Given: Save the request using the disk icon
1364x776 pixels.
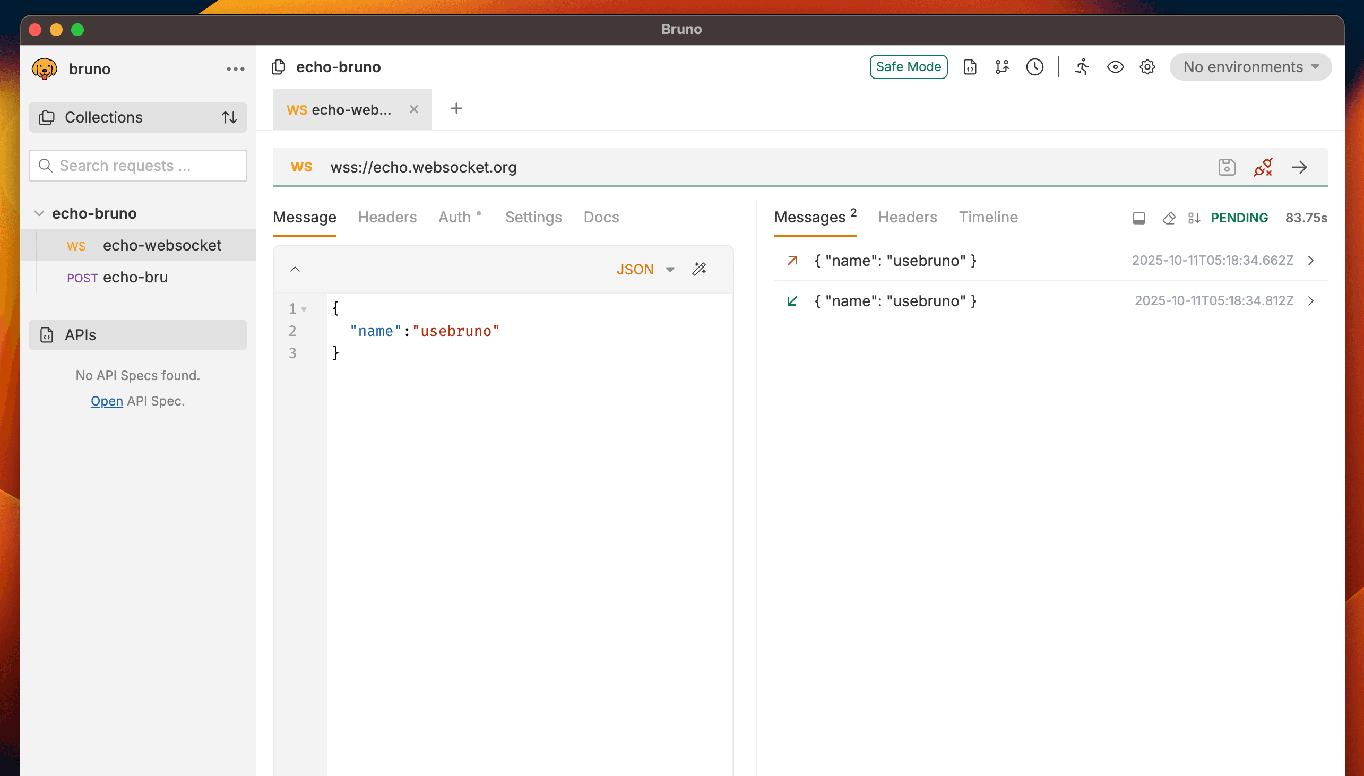Looking at the screenshot, I should click(1227, 167).
